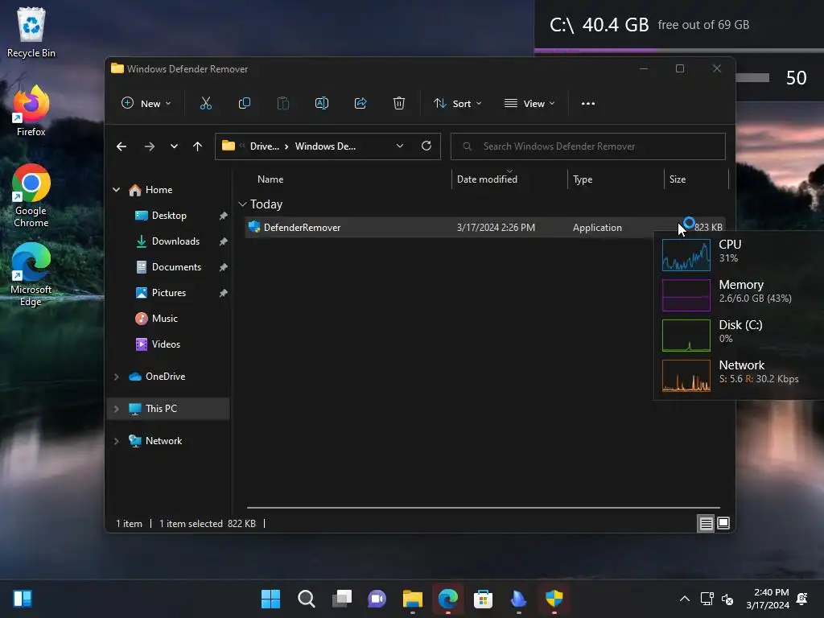Open Microsoft Store from taskbar
This screenshot has width=824, height=618.
click(x=483, y=599)
